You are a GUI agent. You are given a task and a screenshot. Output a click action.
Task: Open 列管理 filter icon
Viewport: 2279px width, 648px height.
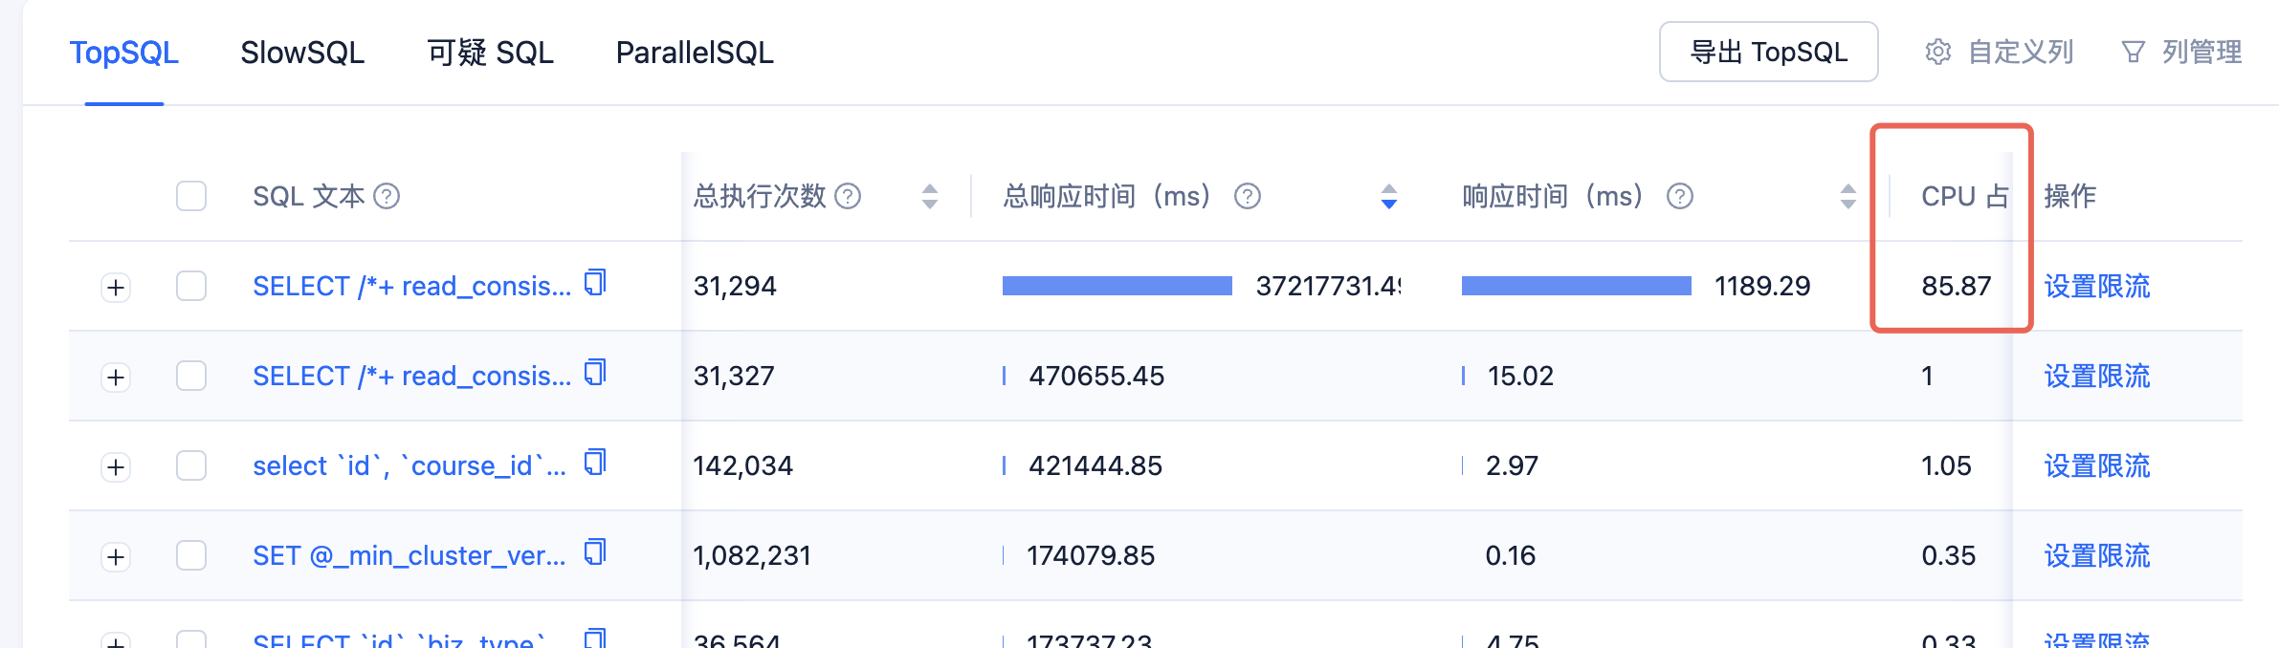(x=2133, y=53)
